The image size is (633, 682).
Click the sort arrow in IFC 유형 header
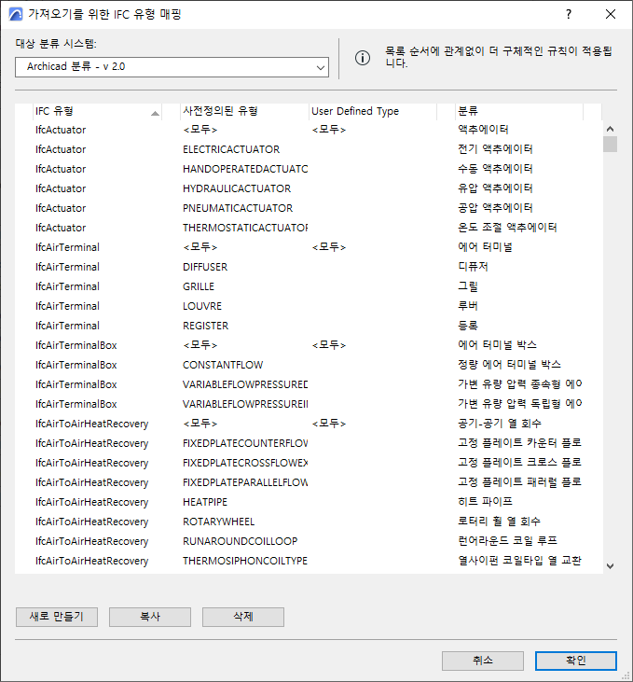point(155,114)
